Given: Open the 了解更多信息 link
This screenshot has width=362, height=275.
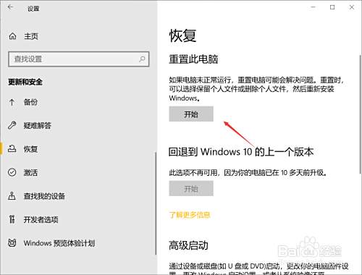Looking at the screenshot, I should [x=190, y=215].
